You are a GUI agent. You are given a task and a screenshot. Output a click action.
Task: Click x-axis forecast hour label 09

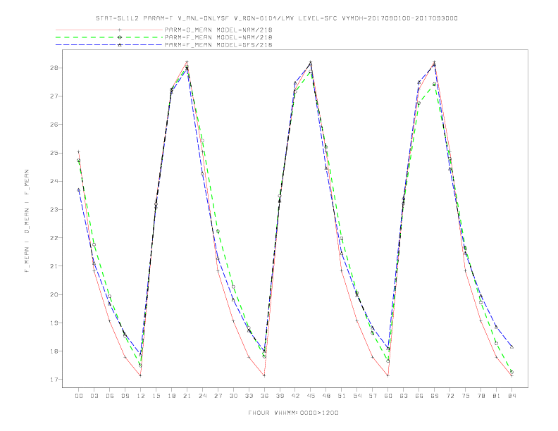125,396
